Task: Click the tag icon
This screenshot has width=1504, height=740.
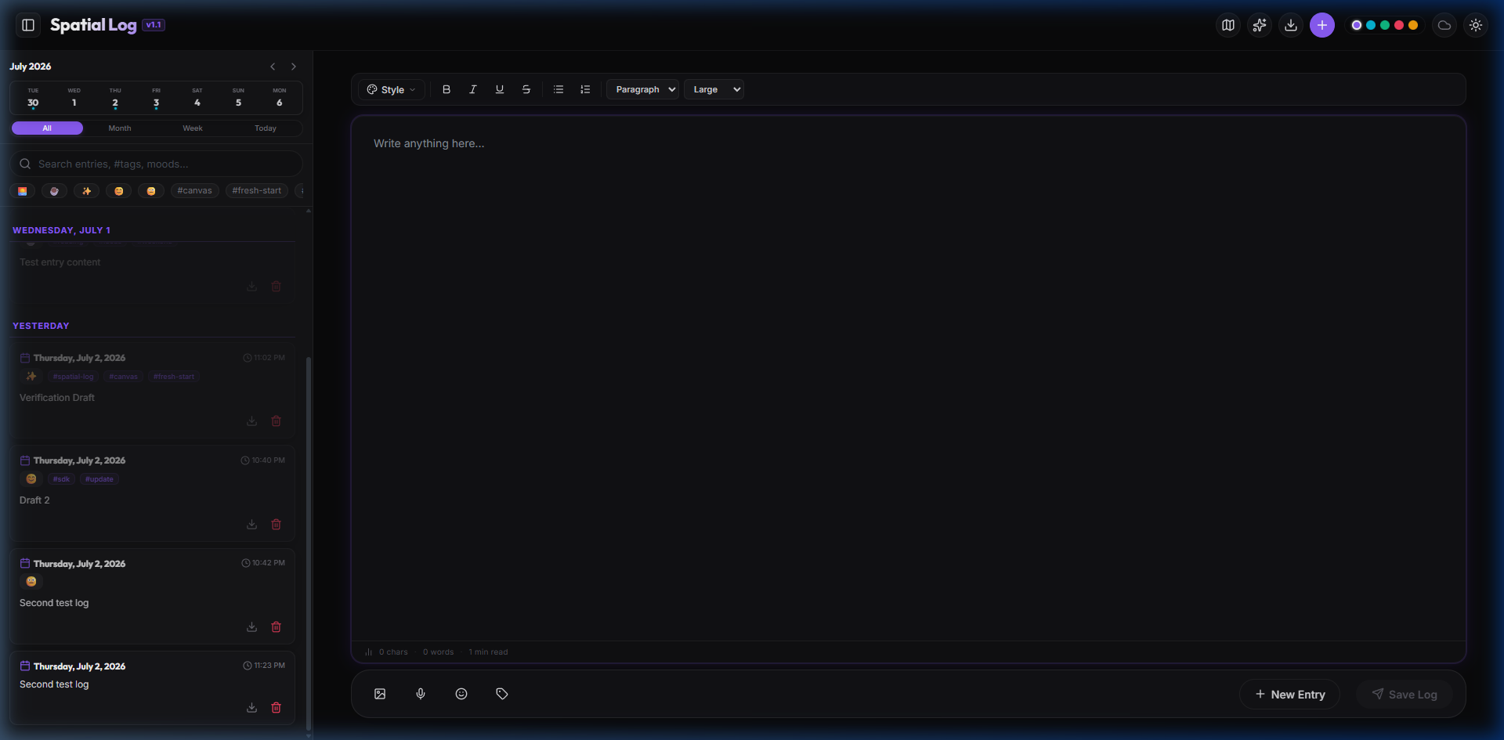Action: (x=502, y=694)
